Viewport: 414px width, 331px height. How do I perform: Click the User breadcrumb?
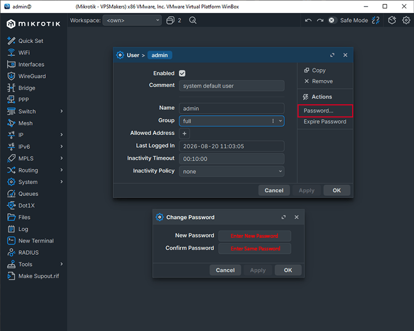(x=133, y=55)
